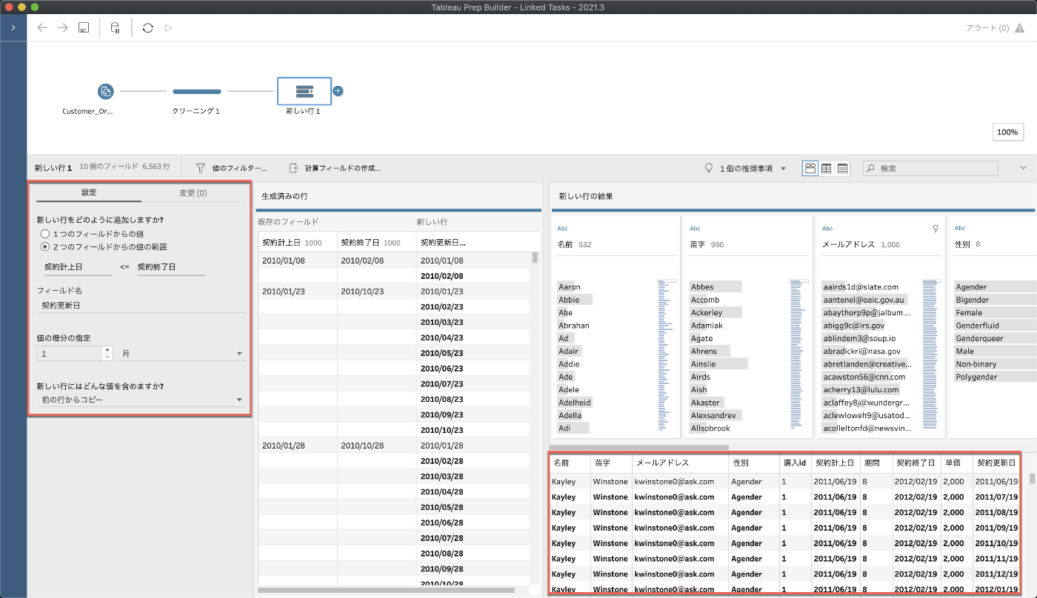Open the 1個の推奨事項 recommendations dropdown
Image resolution: width=1037 pixels, height=598 pixels.
pyautogui.click(x=745, y=168)
